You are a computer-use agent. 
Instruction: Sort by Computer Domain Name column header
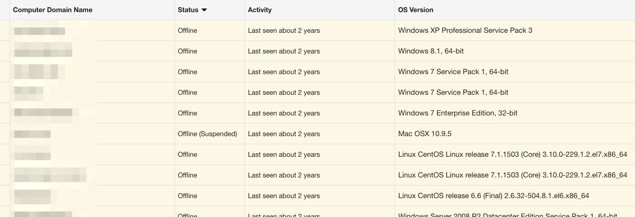pyautogui.click(x=53, y=10)
